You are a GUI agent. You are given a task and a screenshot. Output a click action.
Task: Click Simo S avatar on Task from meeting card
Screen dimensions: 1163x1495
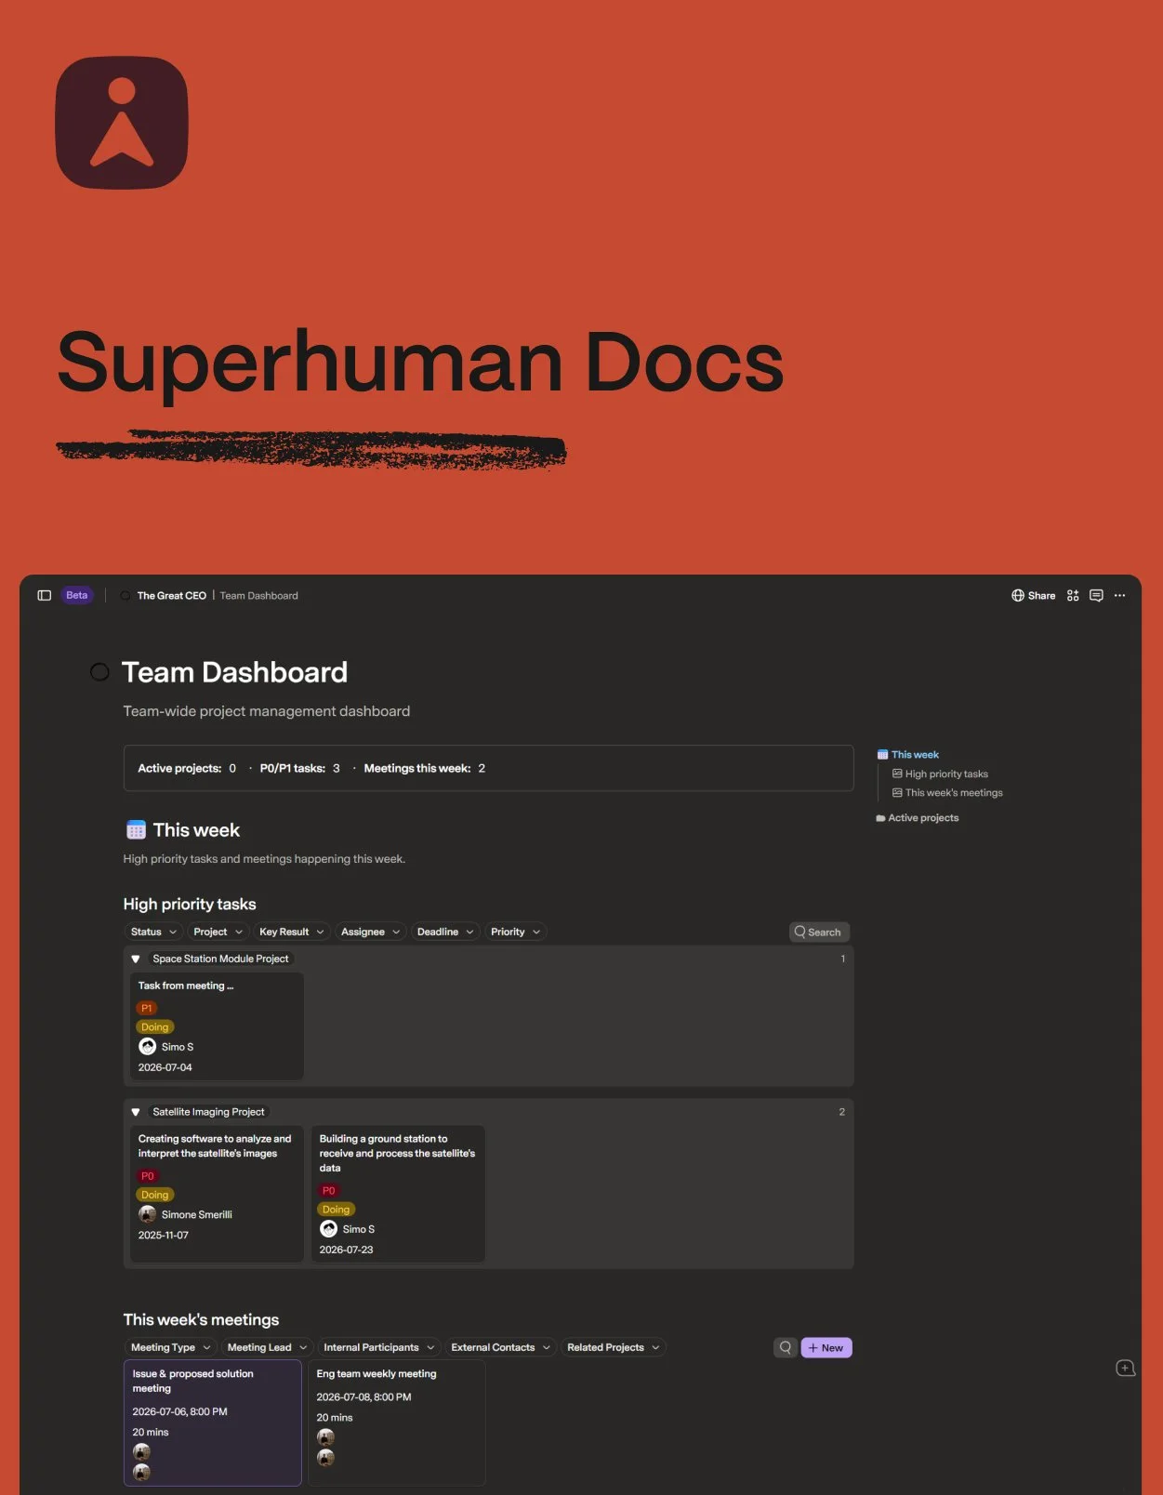(x=147, y=1047)
